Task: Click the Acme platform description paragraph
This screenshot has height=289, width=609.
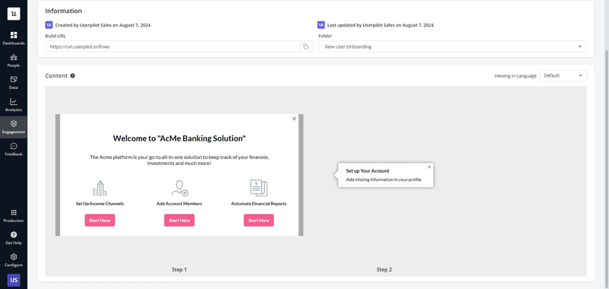Action: coord(180,160)
